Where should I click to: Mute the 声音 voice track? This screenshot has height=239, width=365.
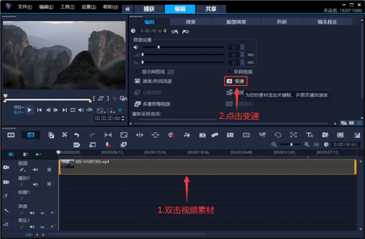point(32,213)
